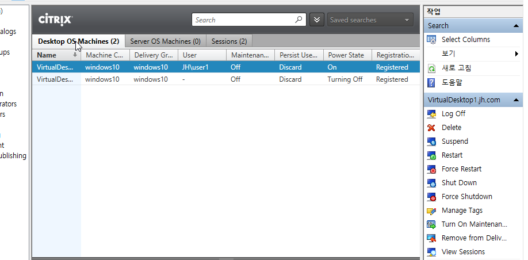Click Select Columns action
Screen dimensions: 528x260
(x=466, y=40)
